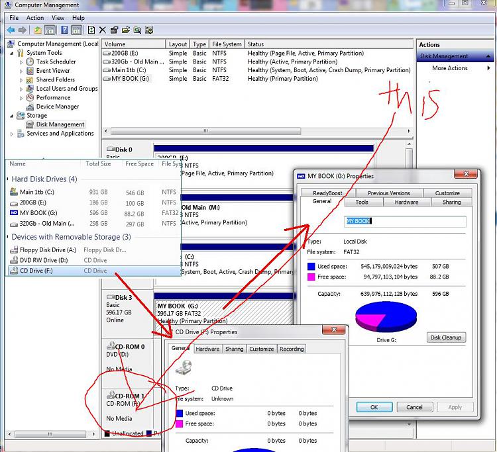Click OK in MY BOOK Properties
The width and height of the screenshot is (497, 452).
(x=374, y=407)
